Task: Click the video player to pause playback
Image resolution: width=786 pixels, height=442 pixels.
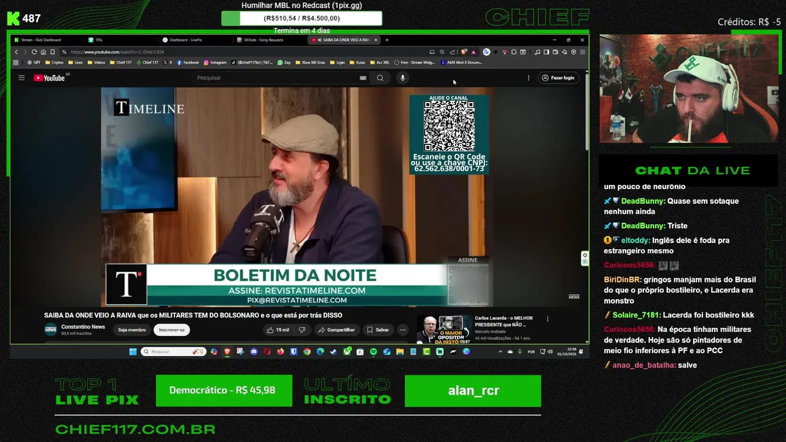Action: pos(297,196)
